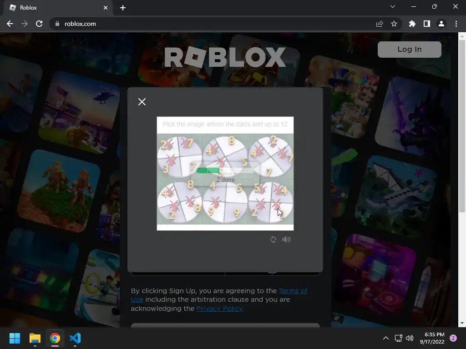Click the Log In button
The height and width of the screenshot is (349, 466).
click(x=409, y=49)
